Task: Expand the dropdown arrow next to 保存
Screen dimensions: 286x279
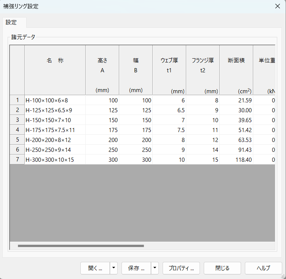Action: coord(155,268)
